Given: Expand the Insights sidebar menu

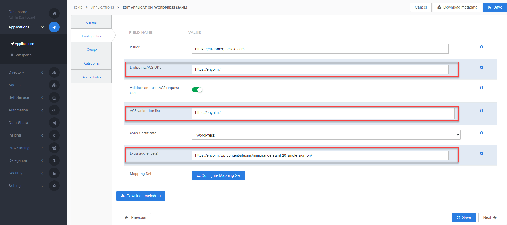Looking at the screenshot, I should point(42,136).
